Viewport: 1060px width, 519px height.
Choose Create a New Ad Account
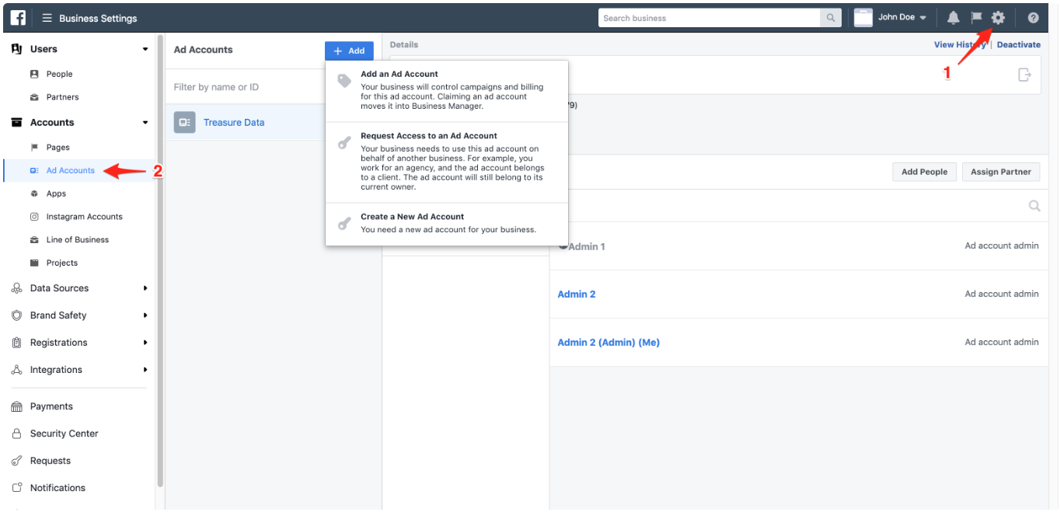[x=412, y=217]
